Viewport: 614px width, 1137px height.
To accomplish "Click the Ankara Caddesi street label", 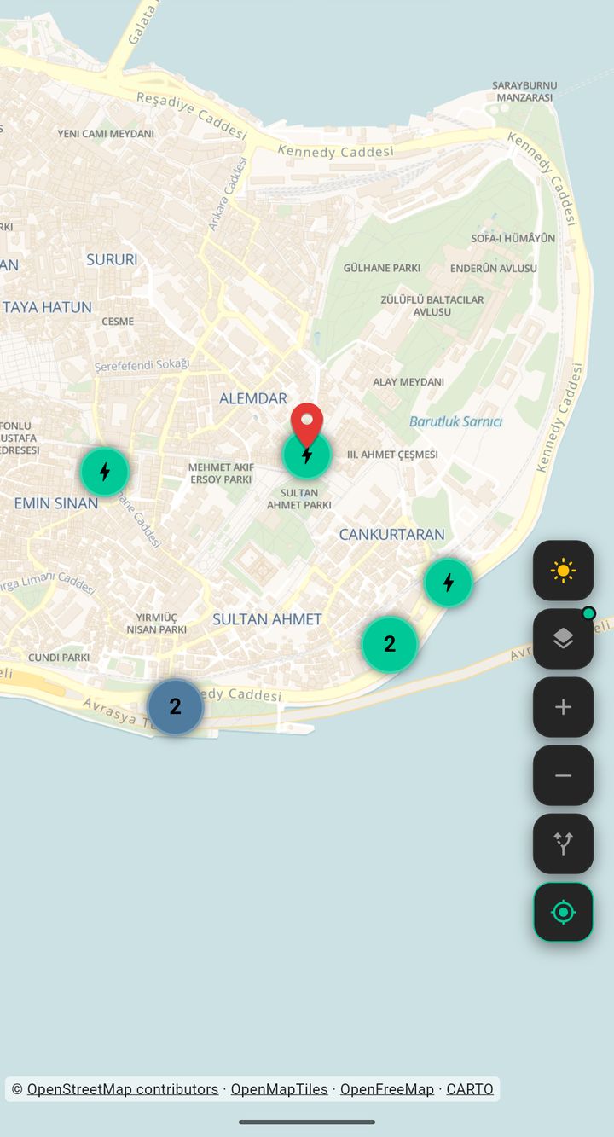I will 228,194.
